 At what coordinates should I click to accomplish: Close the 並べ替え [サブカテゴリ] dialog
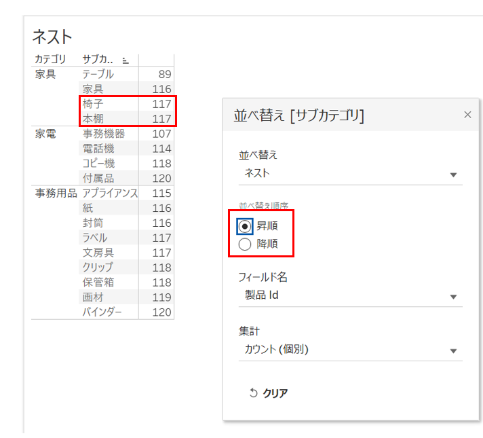pyautogui.click(x=467, y=115)
